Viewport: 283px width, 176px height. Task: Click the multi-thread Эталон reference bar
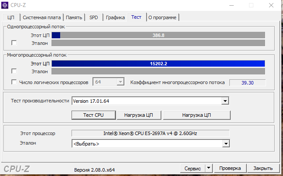(x=158, y=71)
